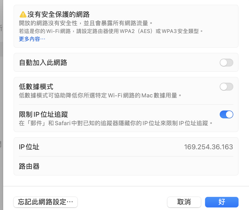
Task: Enable the 自動加入此網路 switch
Action: 226,62
